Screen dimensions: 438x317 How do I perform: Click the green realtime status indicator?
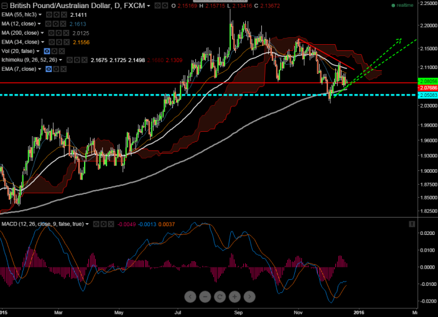coord(403,6)
